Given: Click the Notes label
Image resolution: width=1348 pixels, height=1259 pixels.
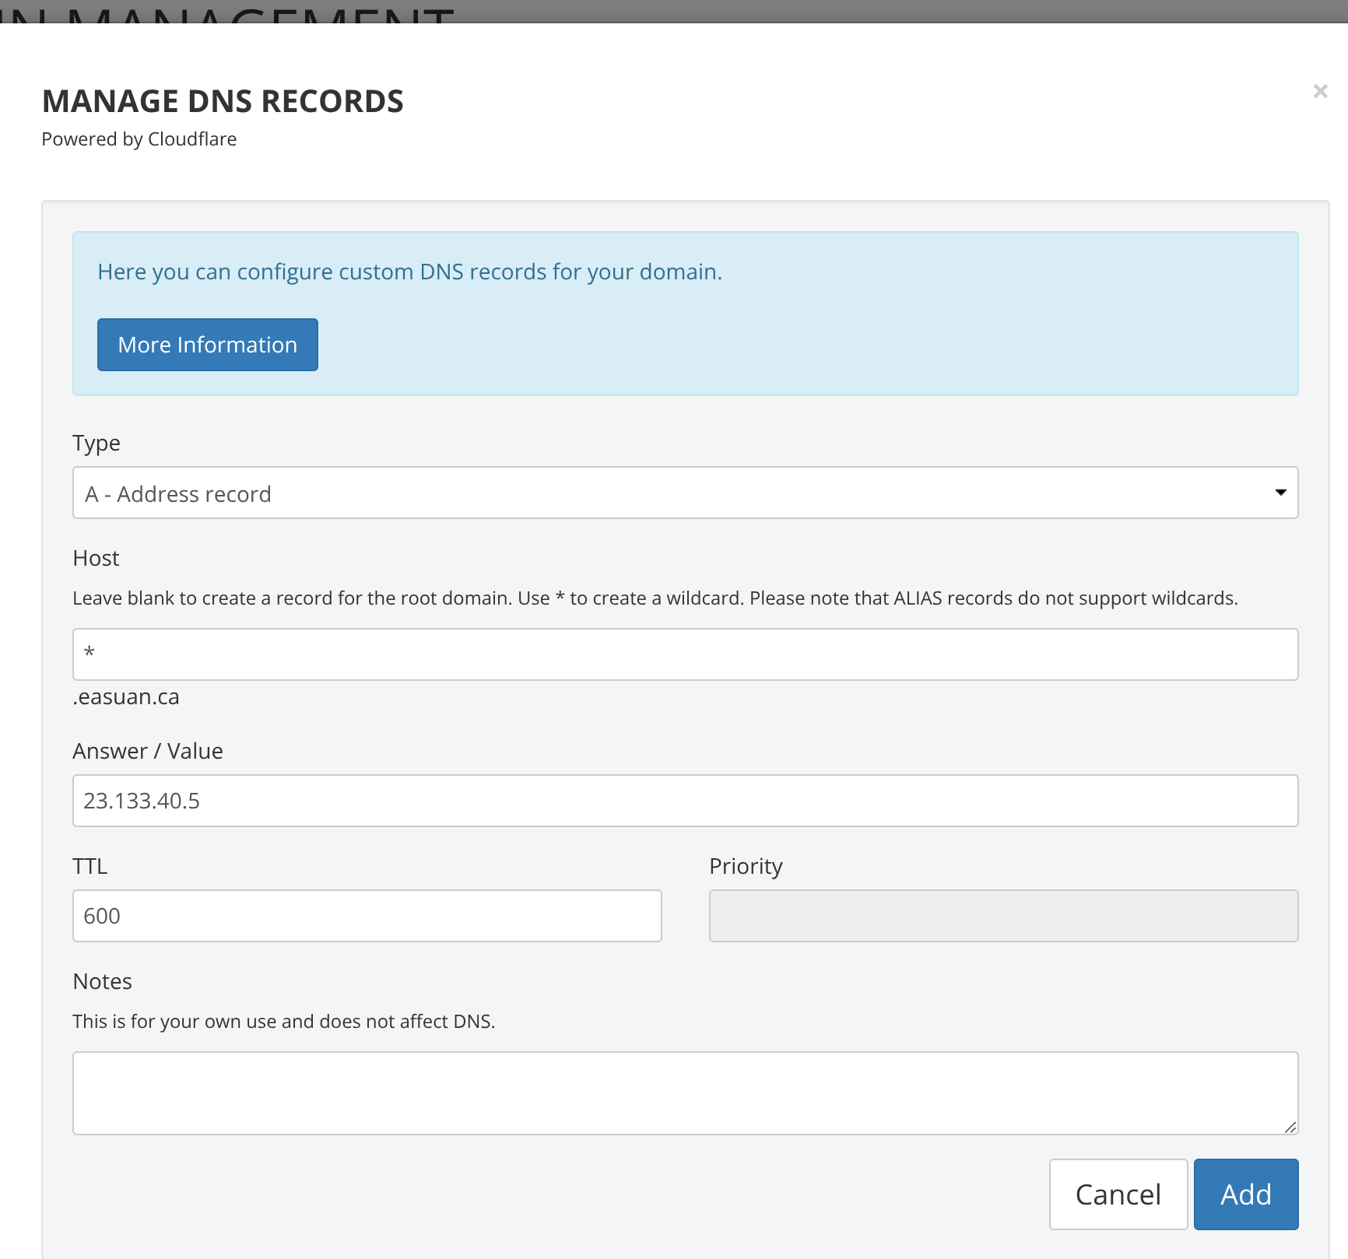Looking at the screenshot, I should pos(103,982).
